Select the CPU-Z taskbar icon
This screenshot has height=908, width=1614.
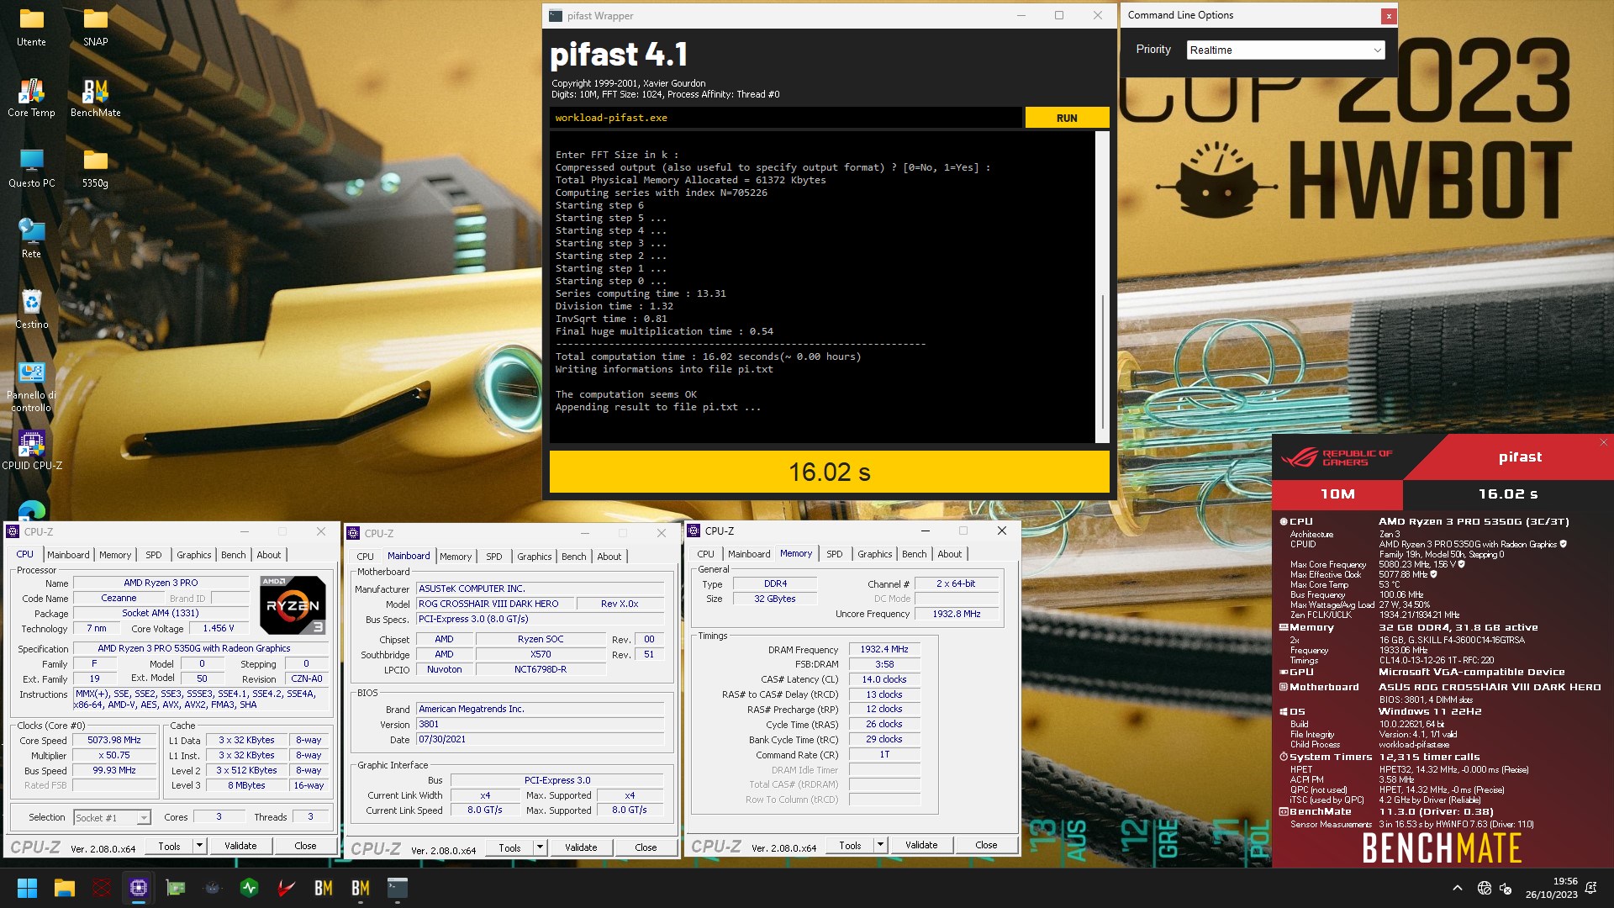coord(139,888)
